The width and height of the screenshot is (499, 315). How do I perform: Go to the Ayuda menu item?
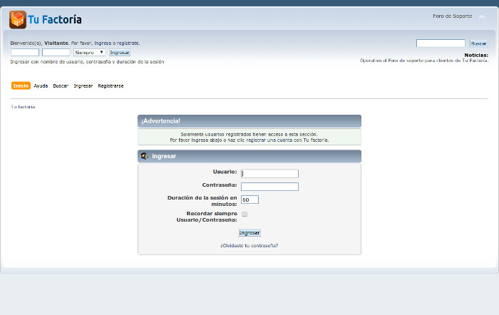[x=41, y=86]
